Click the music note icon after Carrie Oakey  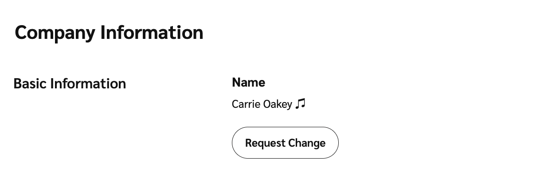301,104
